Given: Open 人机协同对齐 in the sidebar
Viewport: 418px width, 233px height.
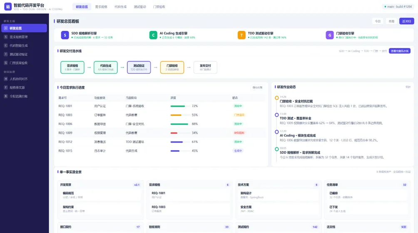Looking at the screenshot, I should point(24,79).
